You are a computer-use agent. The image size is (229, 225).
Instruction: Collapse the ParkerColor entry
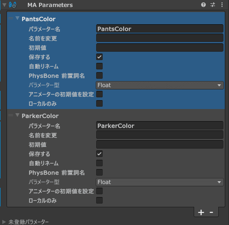pos(17,115)
